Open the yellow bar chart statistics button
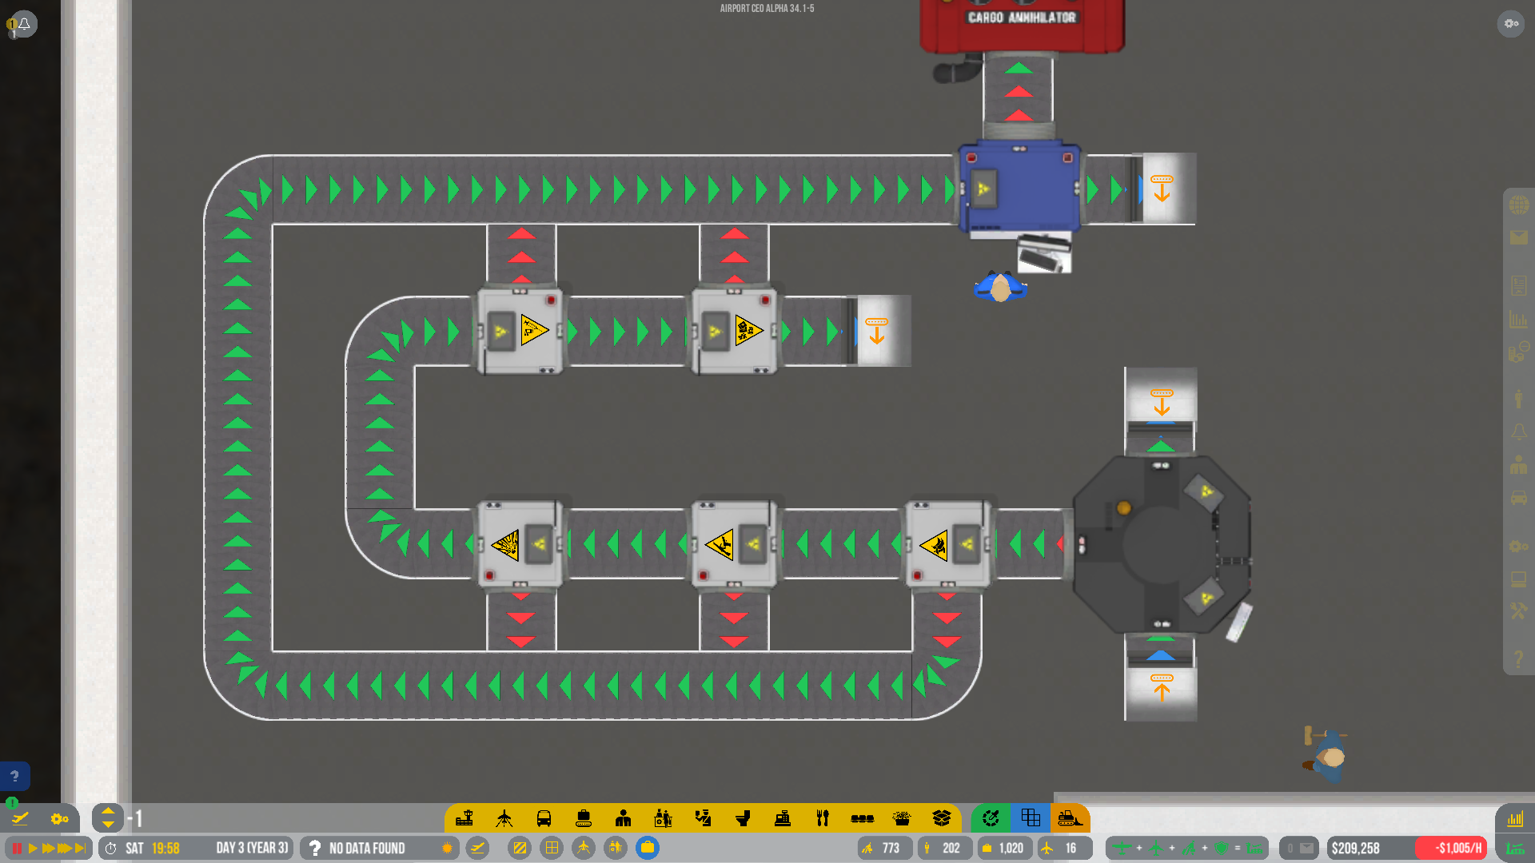 tap(1515, 818)
